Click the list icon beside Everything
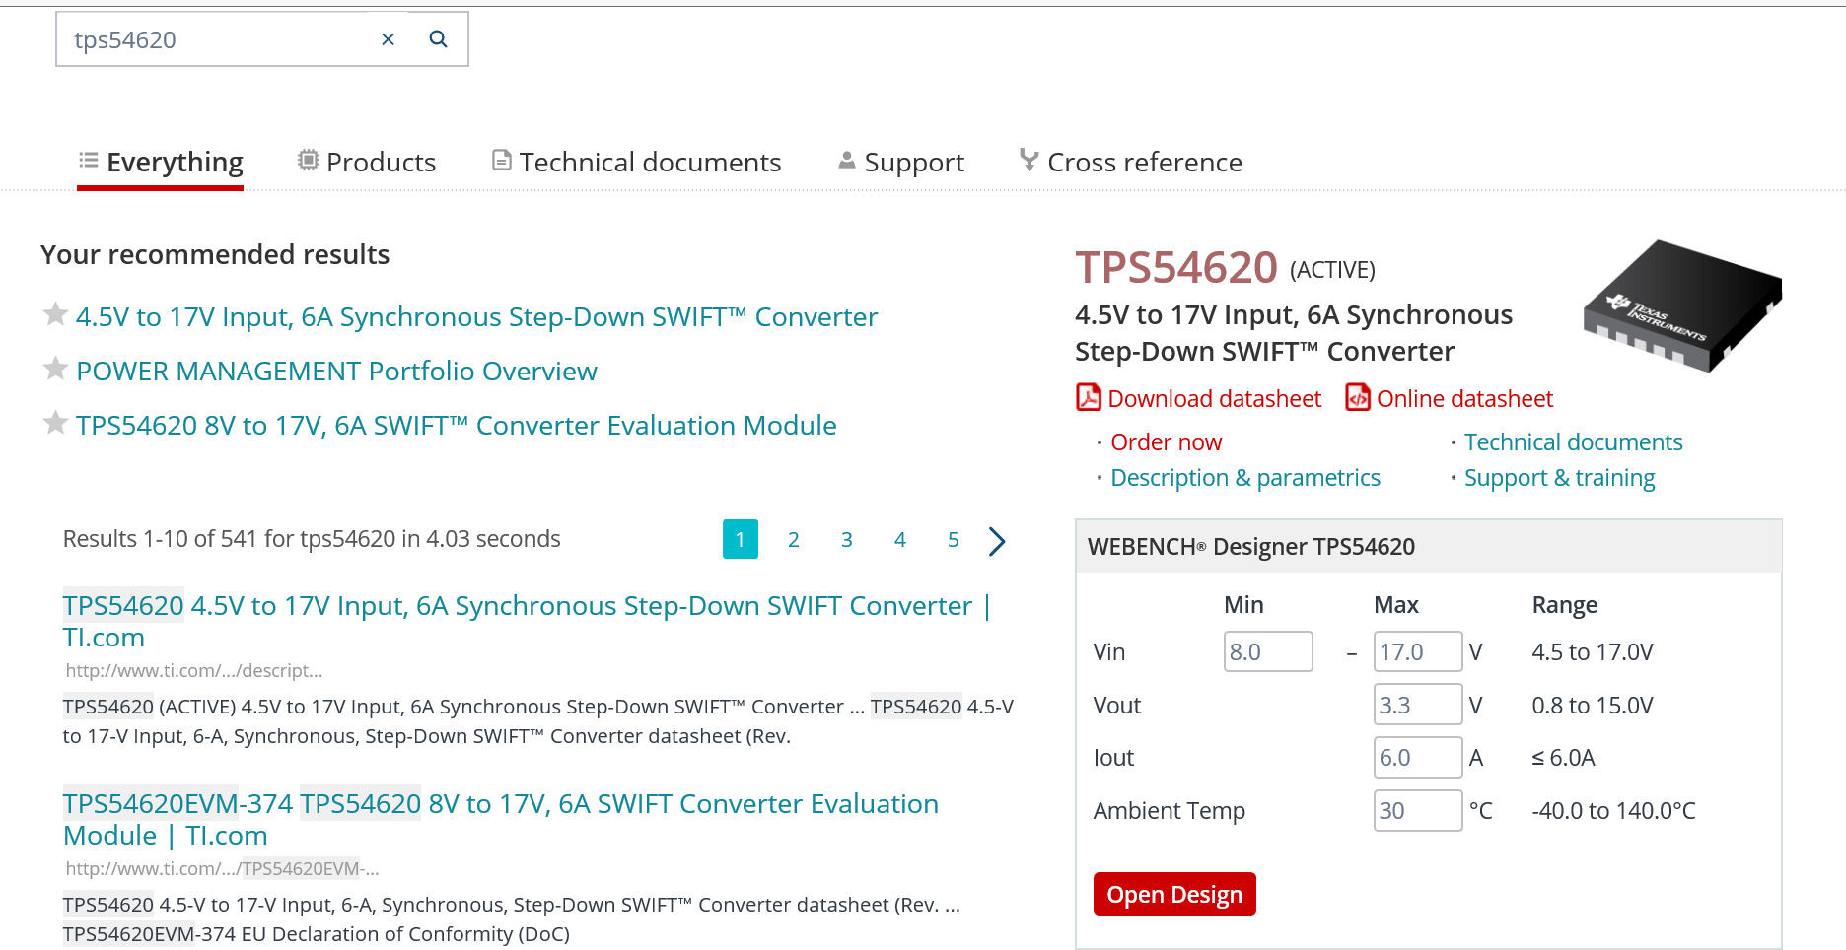 (89, 160)
